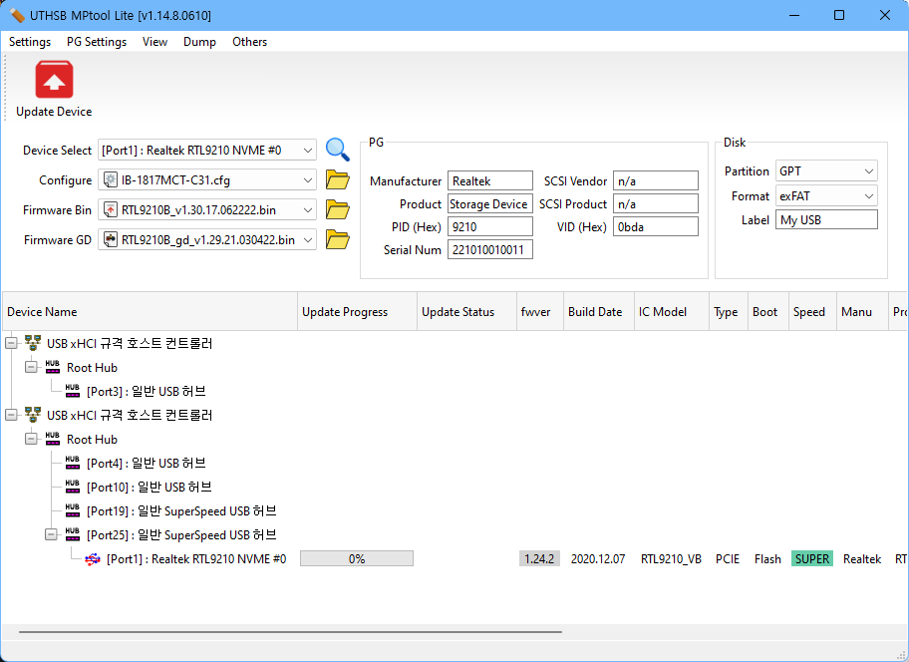909x662 pixels.
Task: Click the 2020.12.07 build date cell
Action: tap(598, 559)
